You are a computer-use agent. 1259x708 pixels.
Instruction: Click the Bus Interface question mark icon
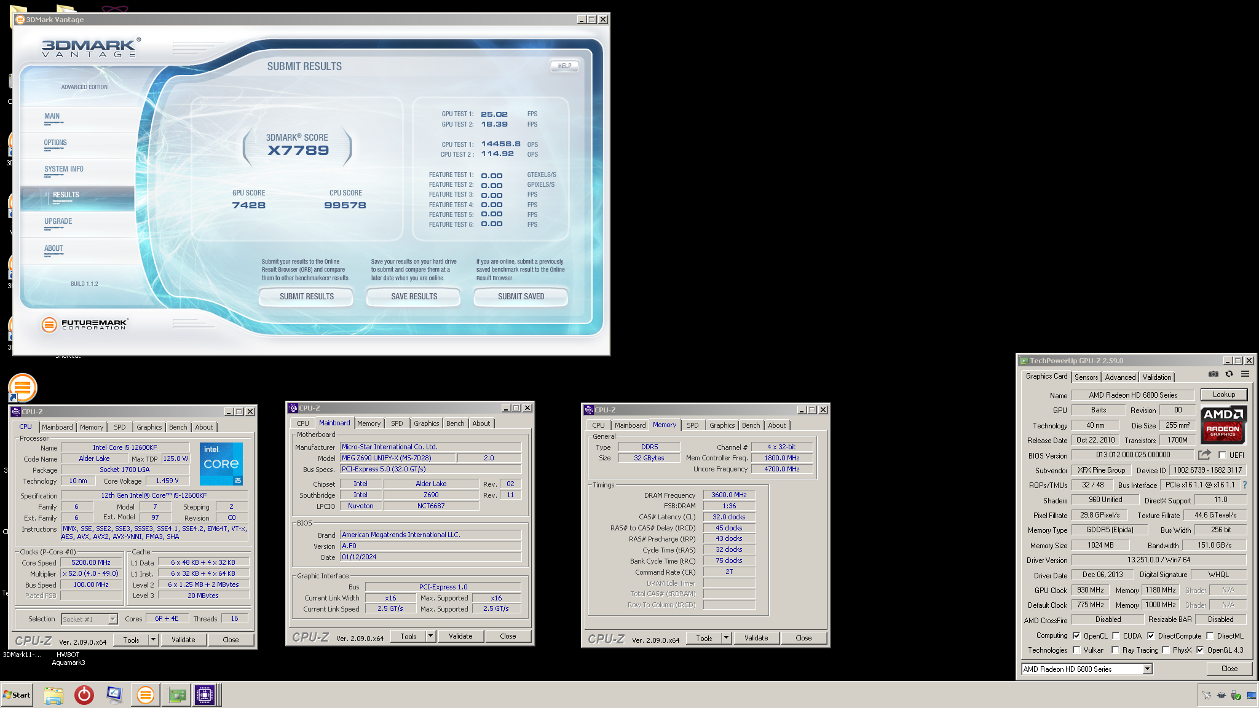pyautogui.click(x=1245, y=485)
